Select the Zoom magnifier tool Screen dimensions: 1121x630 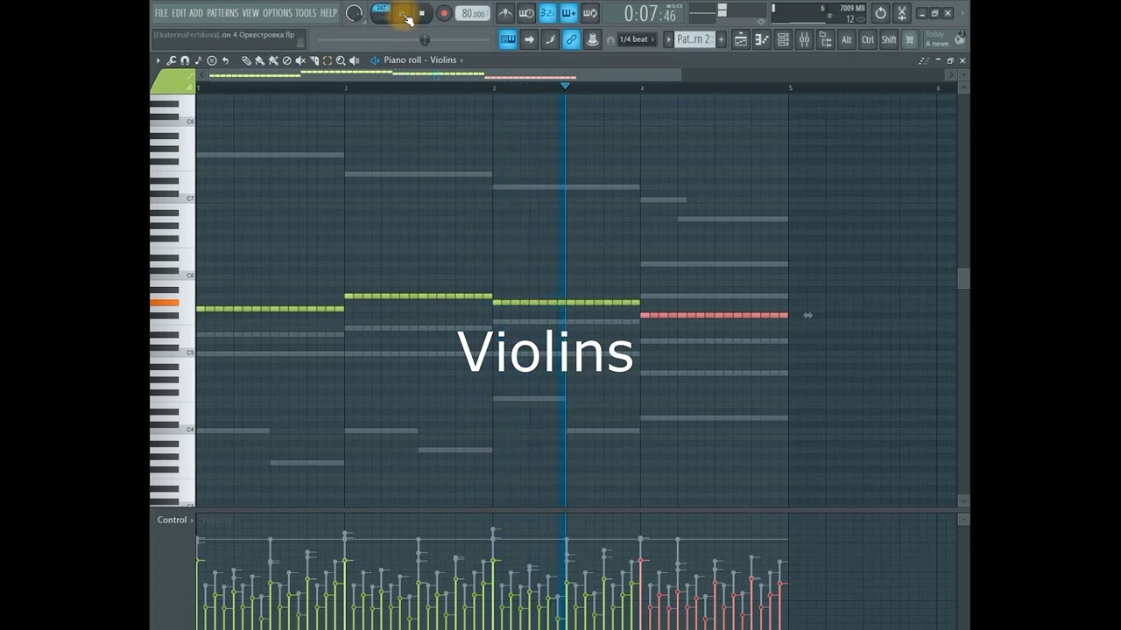[341, 60]
